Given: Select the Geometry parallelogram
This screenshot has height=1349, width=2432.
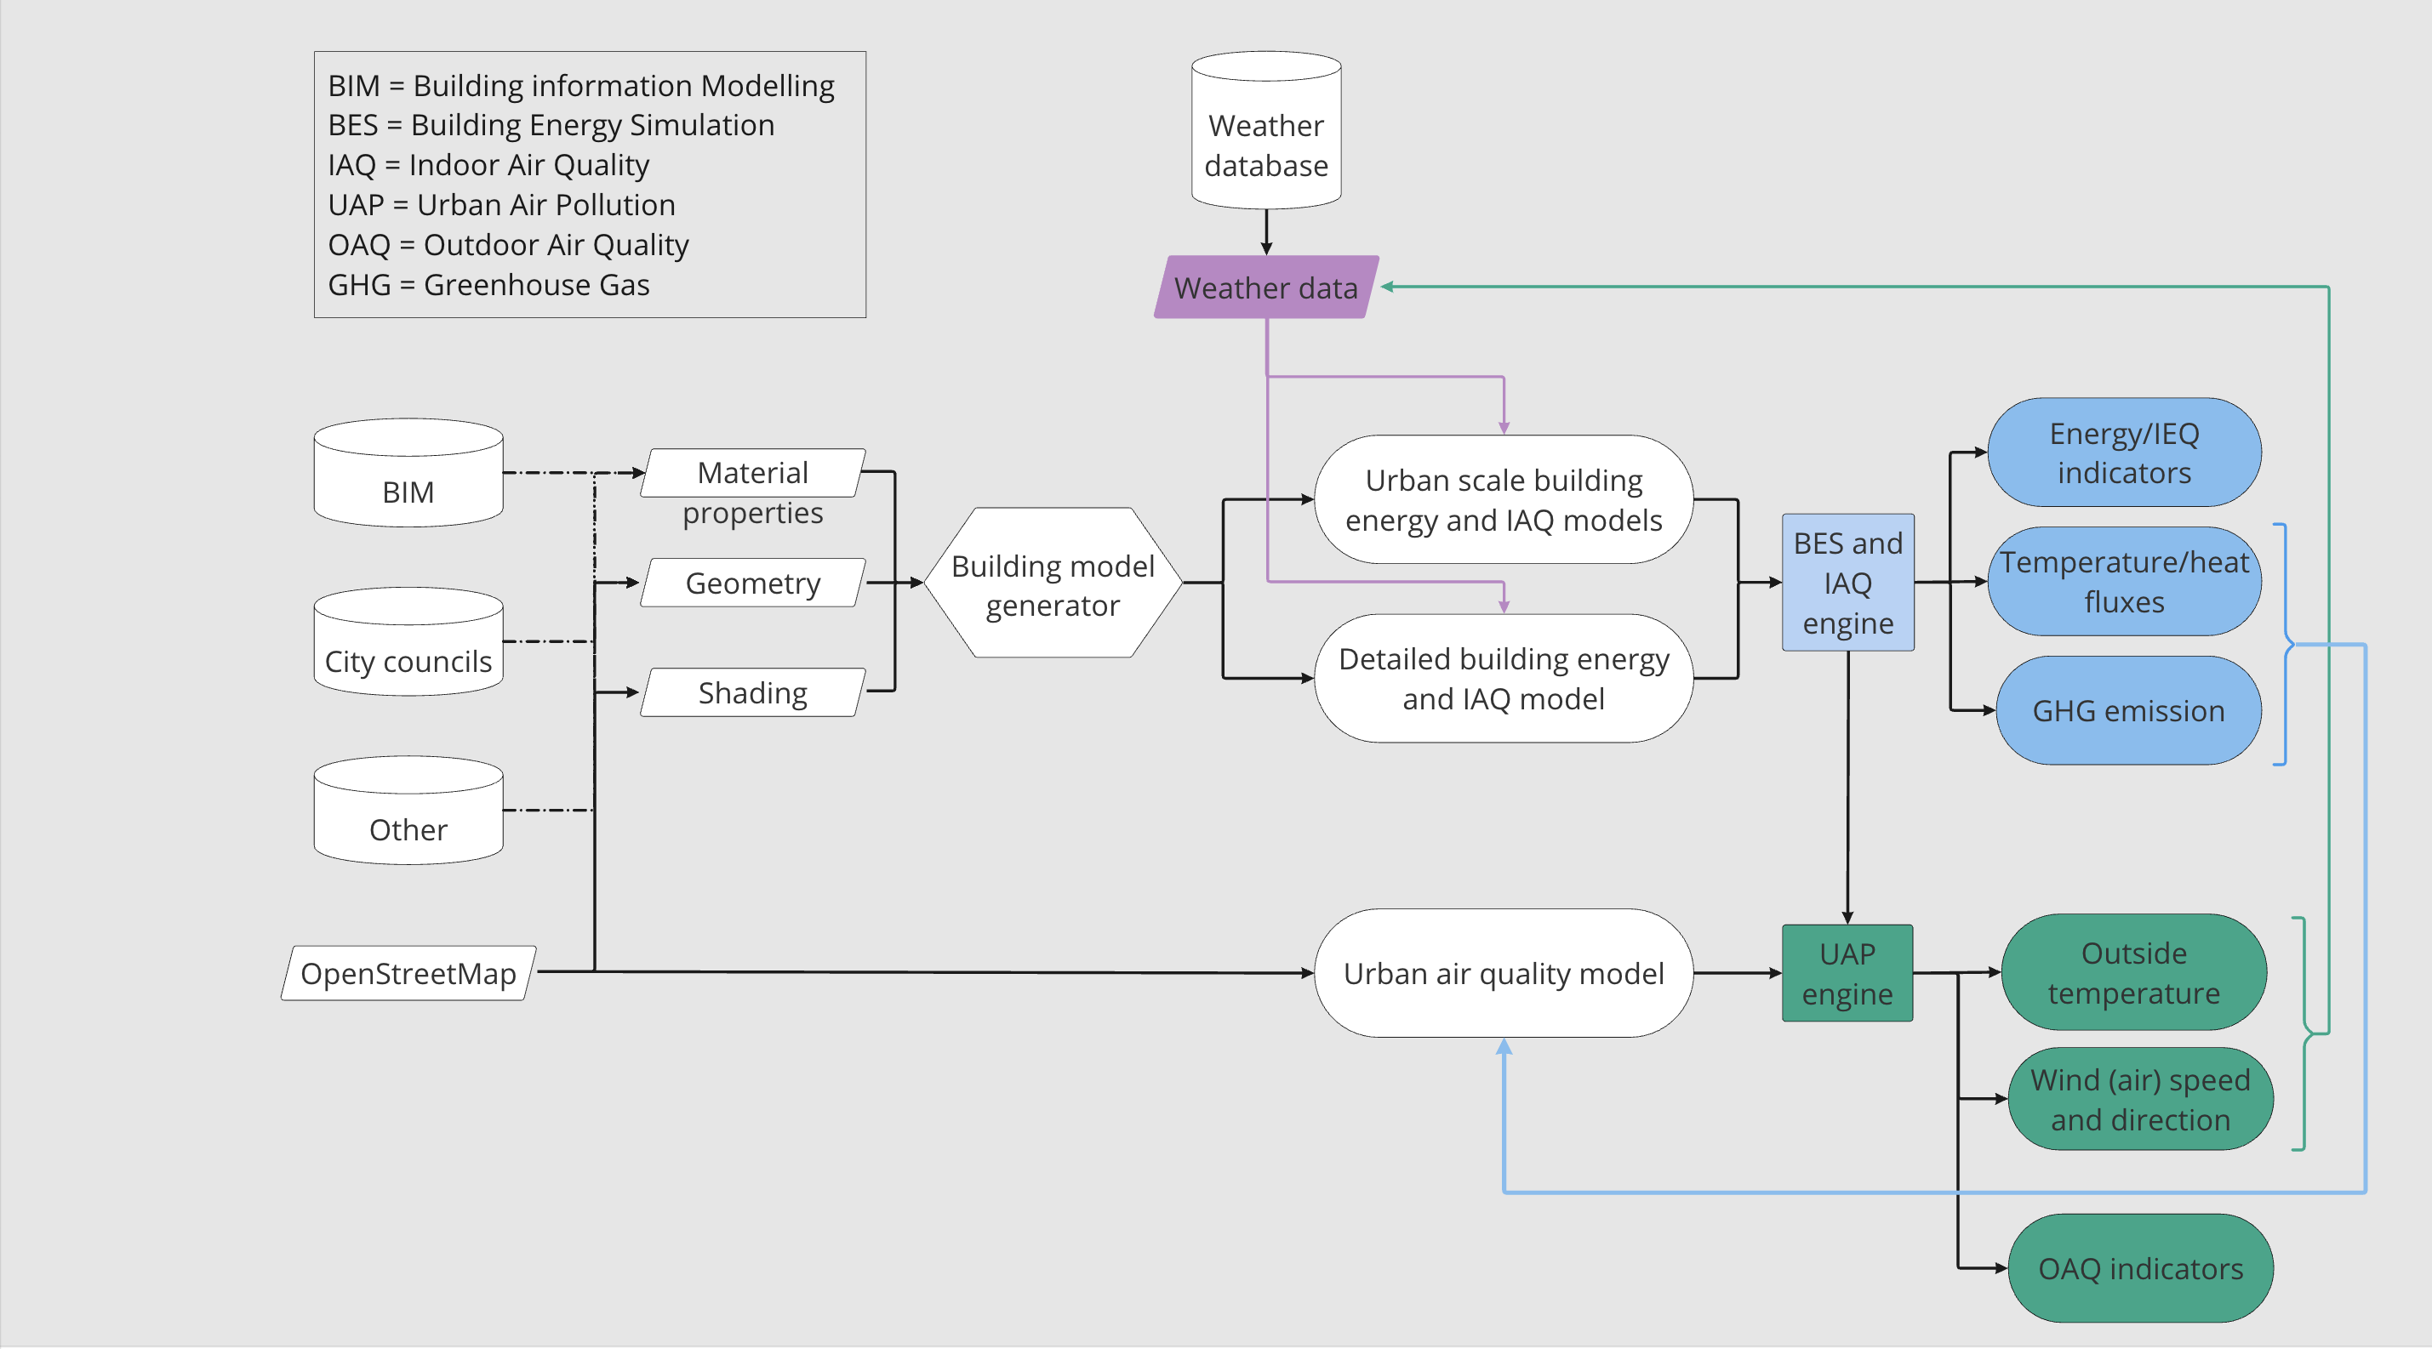Looking at the screenshot, I should pos(751,583).
